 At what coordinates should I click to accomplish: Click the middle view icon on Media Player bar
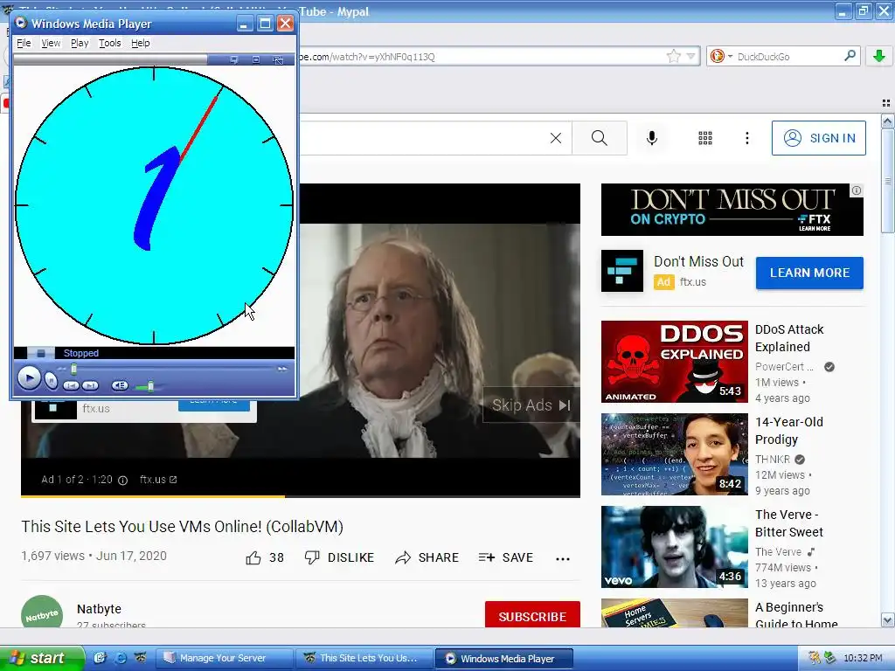click(256, 59)
